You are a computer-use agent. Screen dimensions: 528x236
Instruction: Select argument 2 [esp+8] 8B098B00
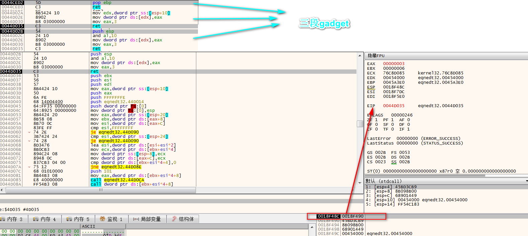446,191
